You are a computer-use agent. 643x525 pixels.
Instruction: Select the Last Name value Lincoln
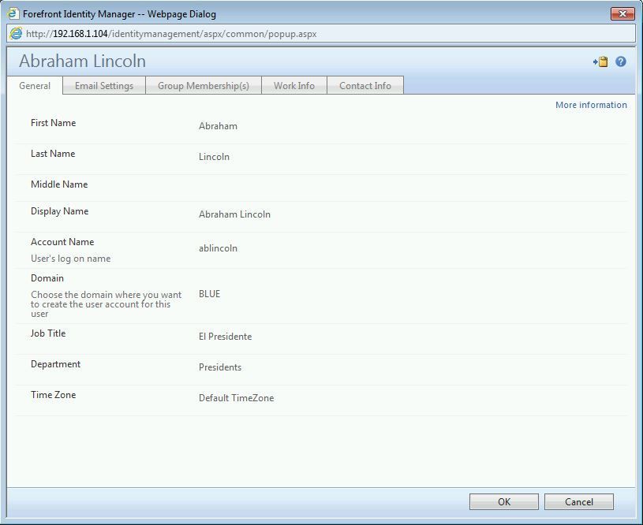pyautogui.click(x=214, y=157)
